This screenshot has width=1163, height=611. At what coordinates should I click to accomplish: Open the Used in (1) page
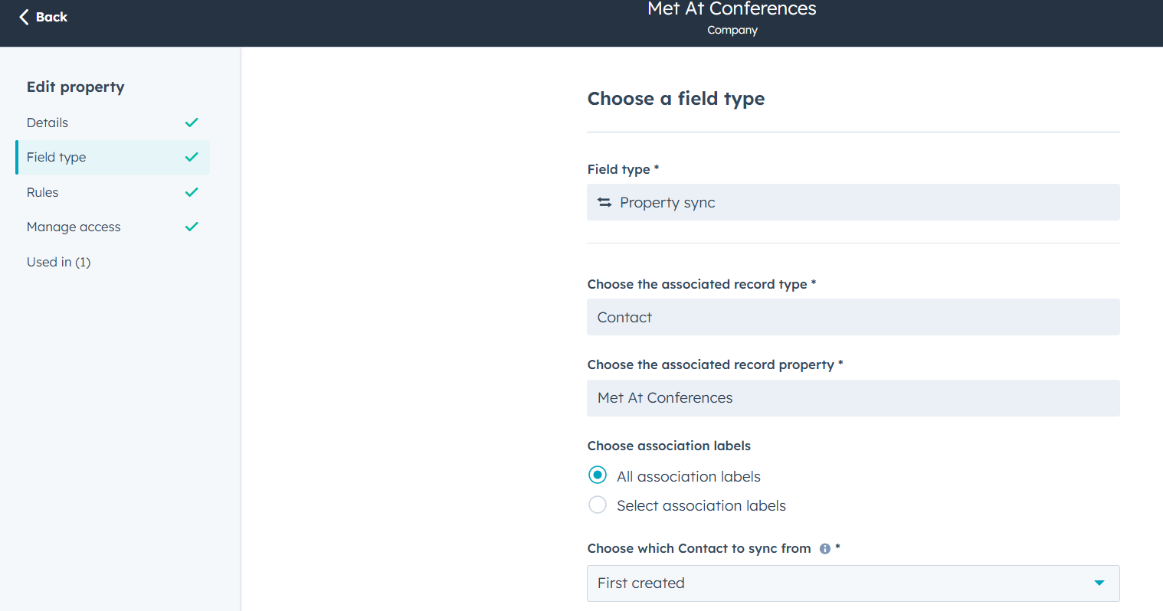tap(58, 261)
